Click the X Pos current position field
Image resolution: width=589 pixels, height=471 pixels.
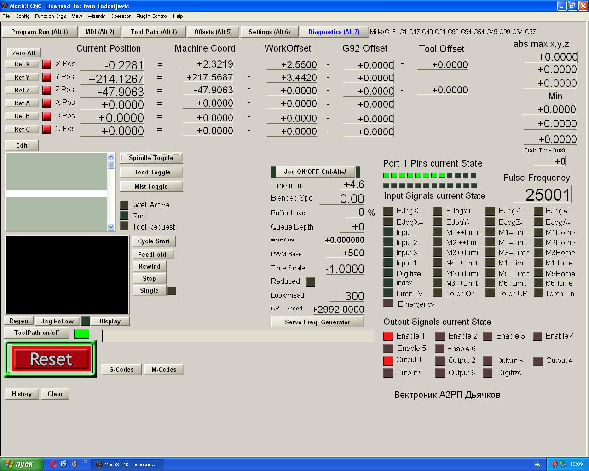coord(112,65)
